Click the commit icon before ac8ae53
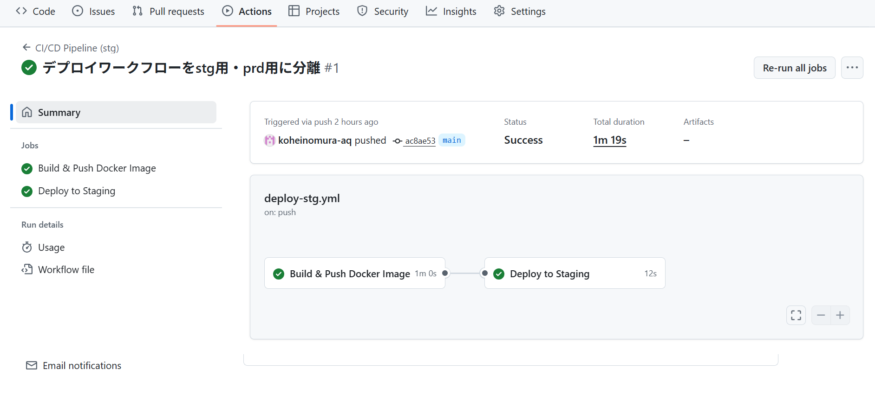 click(398, 141)
